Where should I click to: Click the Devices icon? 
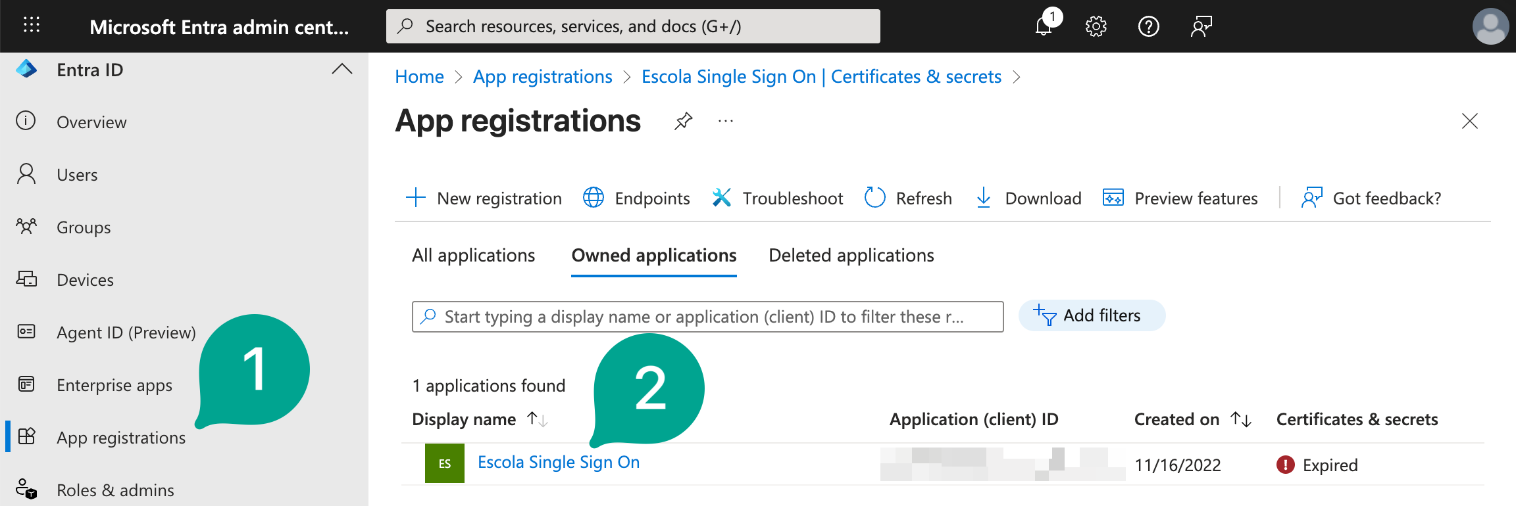26,279
